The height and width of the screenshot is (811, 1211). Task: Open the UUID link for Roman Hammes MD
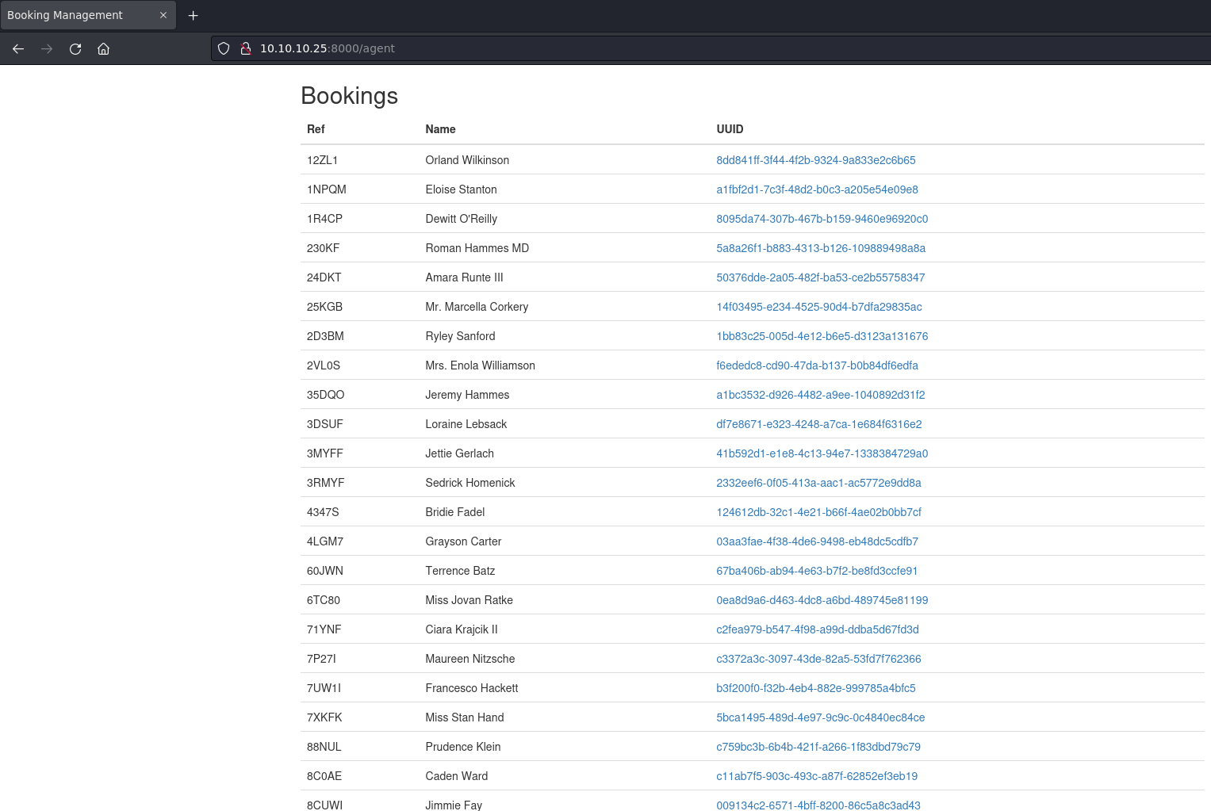821,248
